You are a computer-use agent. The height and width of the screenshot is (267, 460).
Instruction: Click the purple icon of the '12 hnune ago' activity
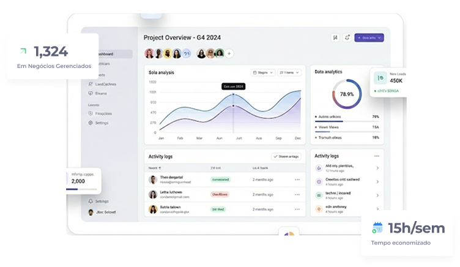click(x=319, y=168)
